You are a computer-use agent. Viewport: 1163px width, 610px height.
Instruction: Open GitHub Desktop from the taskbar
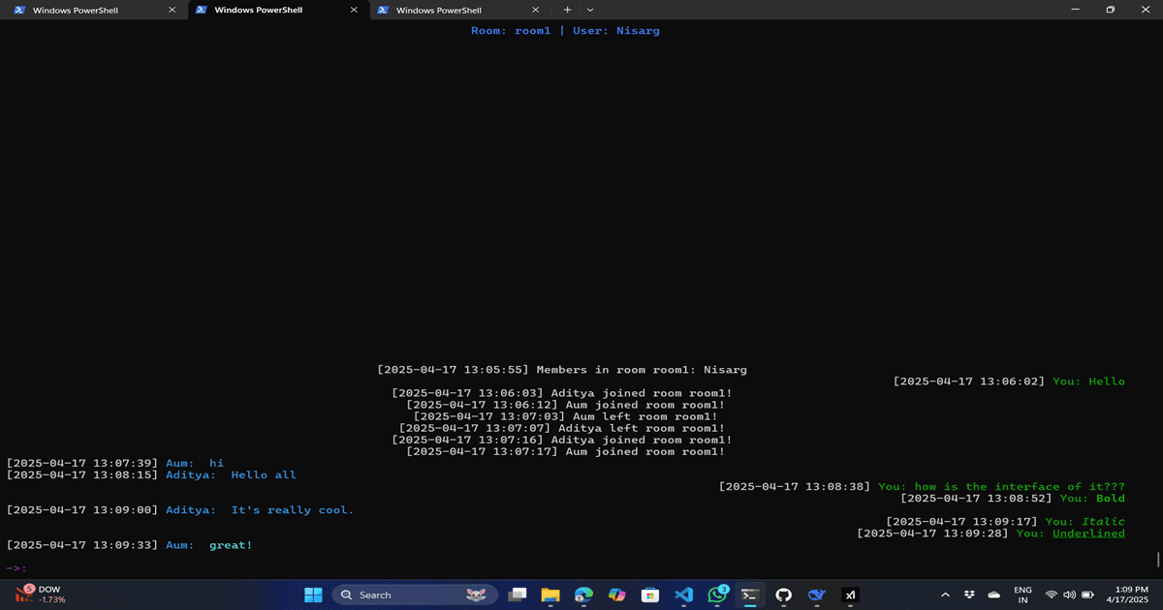click(x=783, y=595)
